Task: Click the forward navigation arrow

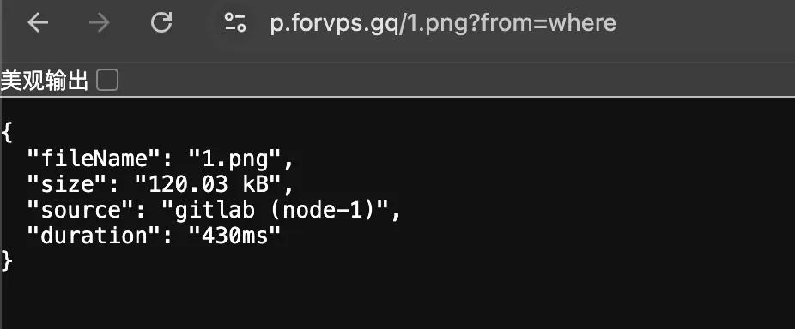Action: coord(100,23)
